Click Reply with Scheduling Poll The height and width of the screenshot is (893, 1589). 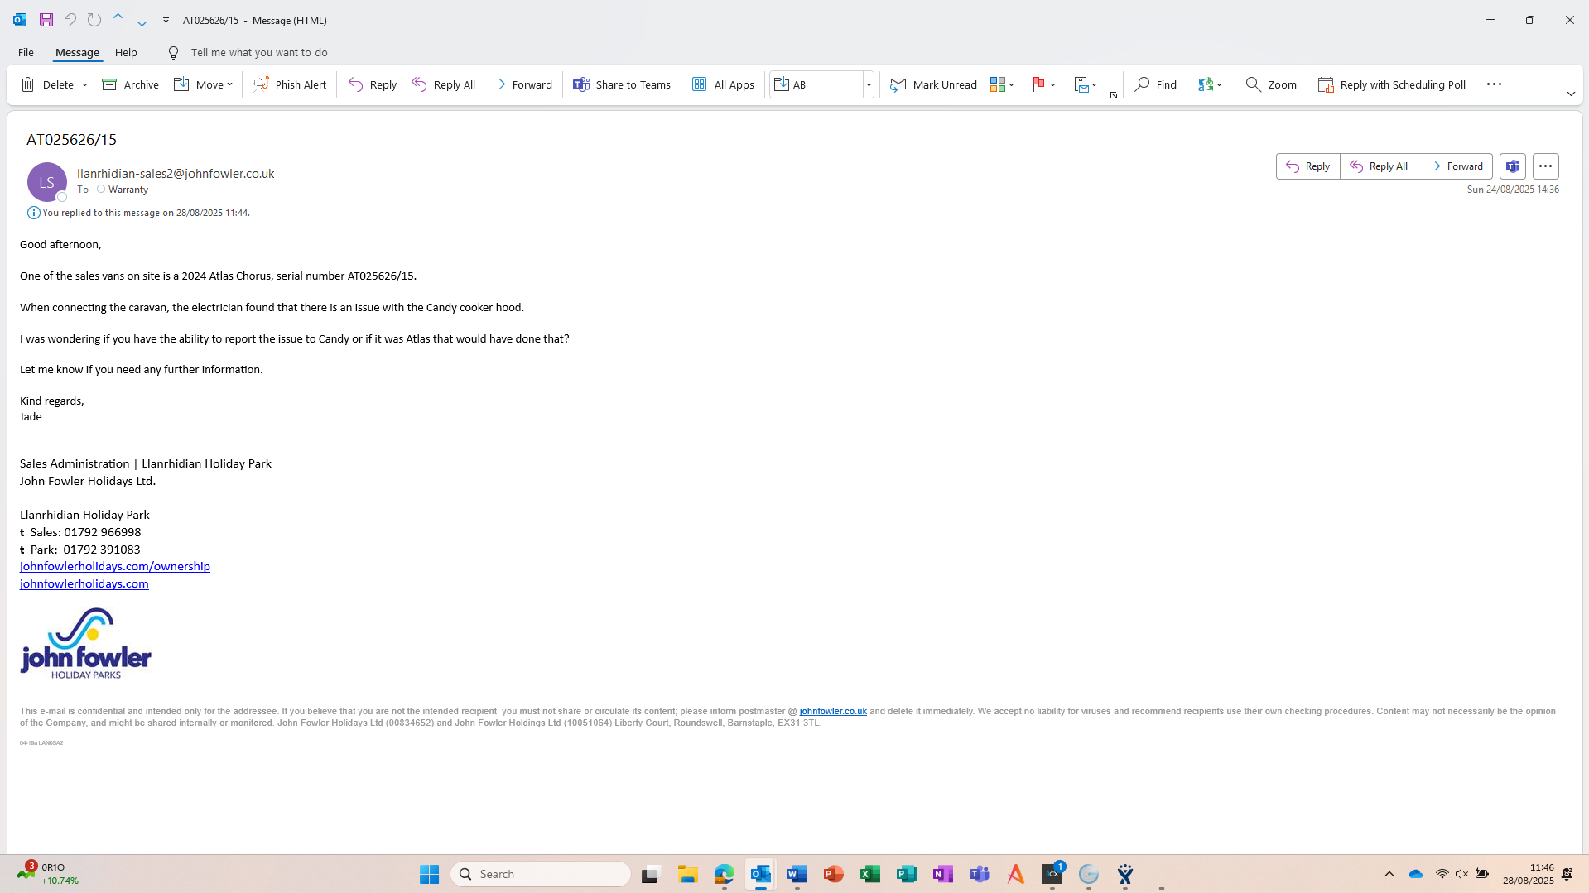point(1392,84)
